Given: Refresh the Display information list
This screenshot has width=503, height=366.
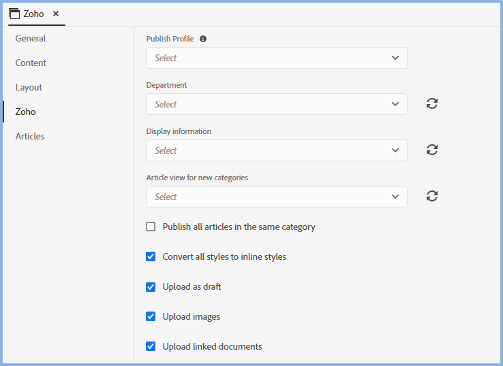Looking at the screenshot, I should [x=431, y=150].
